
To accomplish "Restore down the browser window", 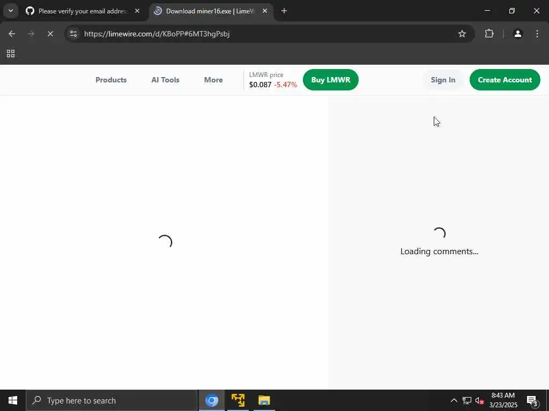I will coord(512,11).
